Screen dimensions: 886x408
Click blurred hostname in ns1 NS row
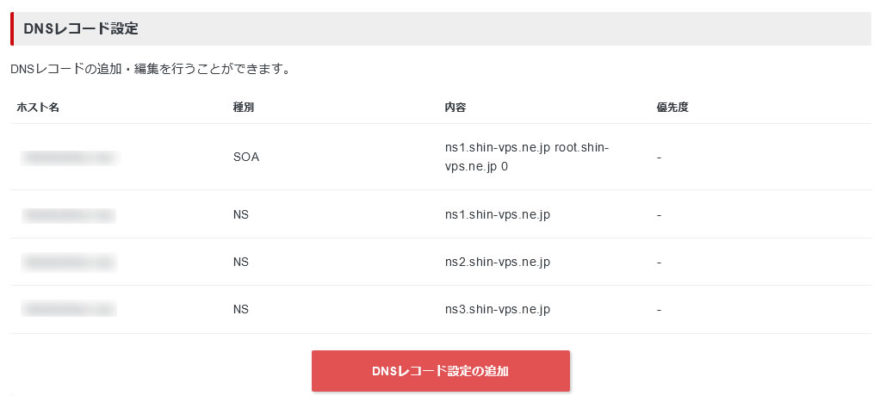point(70,214)
